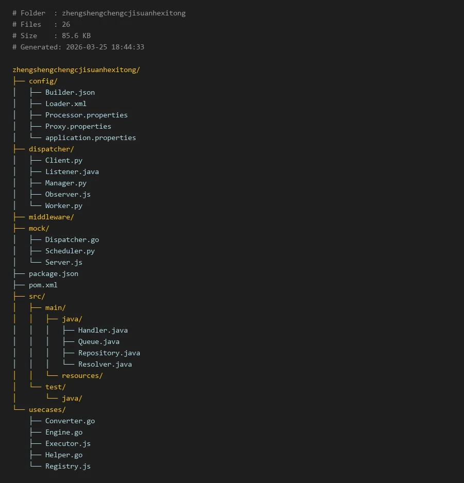Click Listener.java under dispatcher
Image resolution: width=464 pixels, height=483 pixels.
(72, 171)
